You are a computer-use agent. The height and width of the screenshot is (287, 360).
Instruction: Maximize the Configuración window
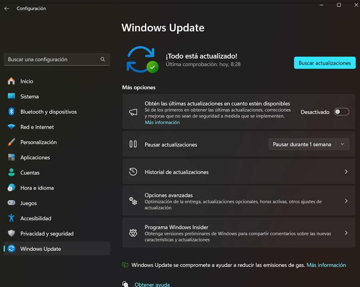click(x=339, y=5)
